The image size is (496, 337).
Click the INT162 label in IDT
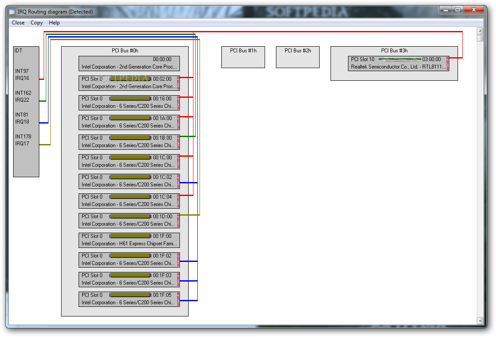pyautogui.click(x=23, y=93)
